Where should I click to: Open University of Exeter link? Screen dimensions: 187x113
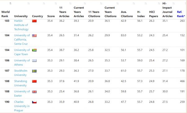(22, 93)
